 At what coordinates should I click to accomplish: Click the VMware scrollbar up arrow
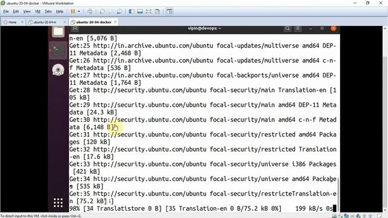[385, 28]
